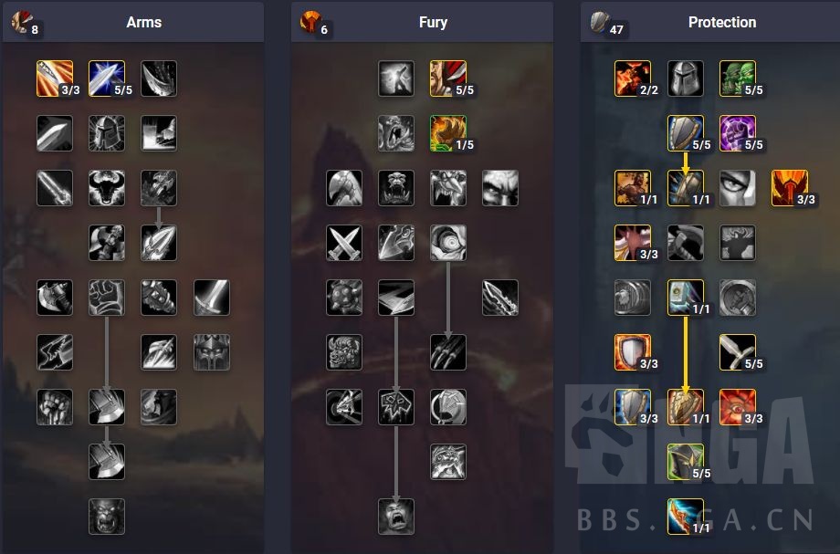Click the green soldiers talent with 5/5 in Protection
Screen dimensions: 840x554
(x=738, y=78)
